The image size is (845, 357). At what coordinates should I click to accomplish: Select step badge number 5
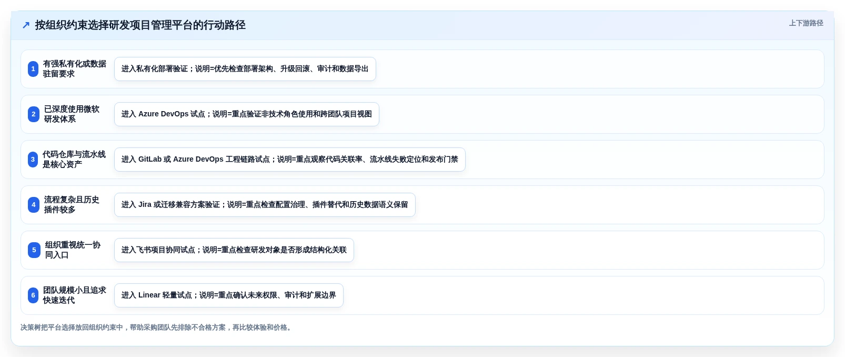[x=34, y=250]
